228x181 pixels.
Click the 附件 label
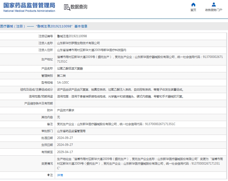[x=50, y=110]
